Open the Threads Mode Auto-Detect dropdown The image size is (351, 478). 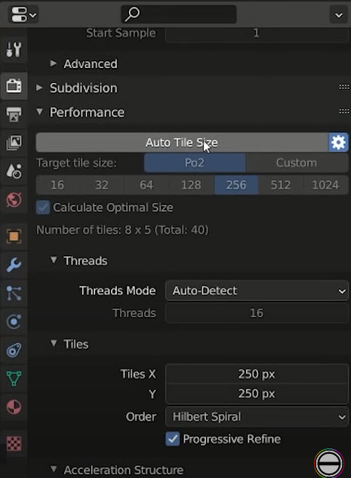(257, 291)
